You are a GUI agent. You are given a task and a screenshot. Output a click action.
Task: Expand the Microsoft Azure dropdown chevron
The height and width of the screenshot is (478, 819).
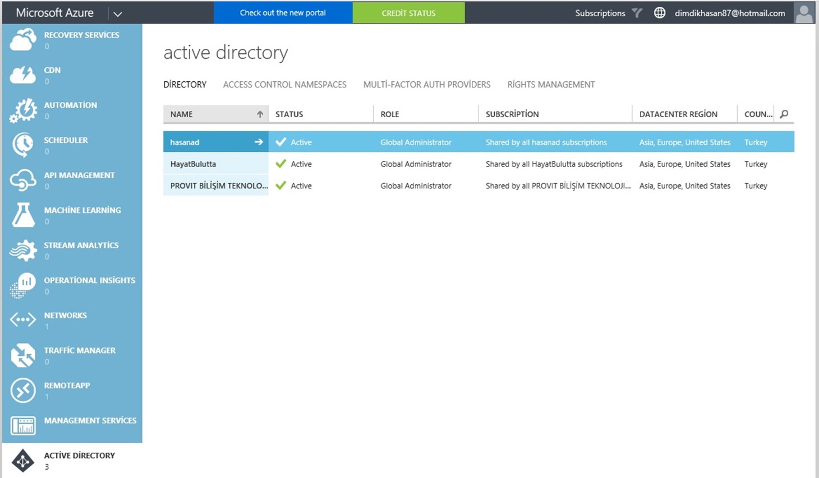[x=118, y=13]
